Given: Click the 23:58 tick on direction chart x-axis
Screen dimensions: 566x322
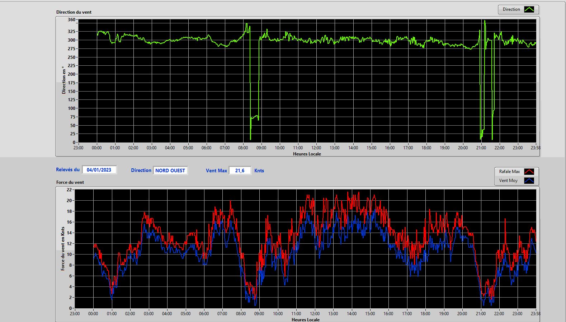Looking at the screenshot, I should click(x=536, y=148).
